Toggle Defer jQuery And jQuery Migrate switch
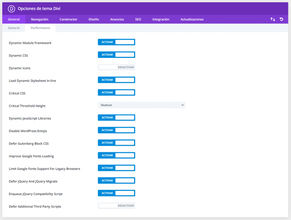The image size is (291, 220). click(x=116, y=181)
